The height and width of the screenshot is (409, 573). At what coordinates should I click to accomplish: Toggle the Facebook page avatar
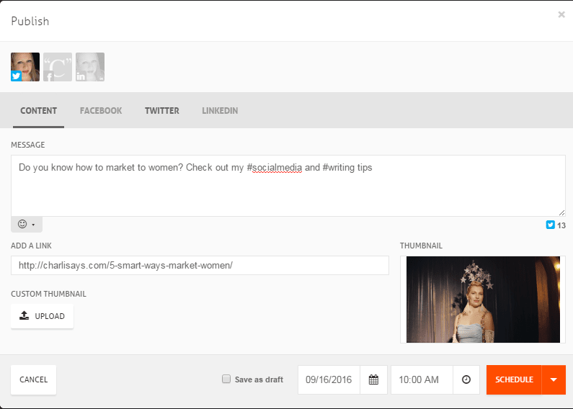point(58,67)
